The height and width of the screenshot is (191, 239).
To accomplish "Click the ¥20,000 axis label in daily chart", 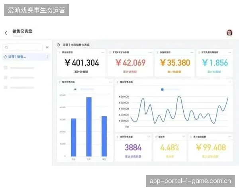I will (123, 121).
